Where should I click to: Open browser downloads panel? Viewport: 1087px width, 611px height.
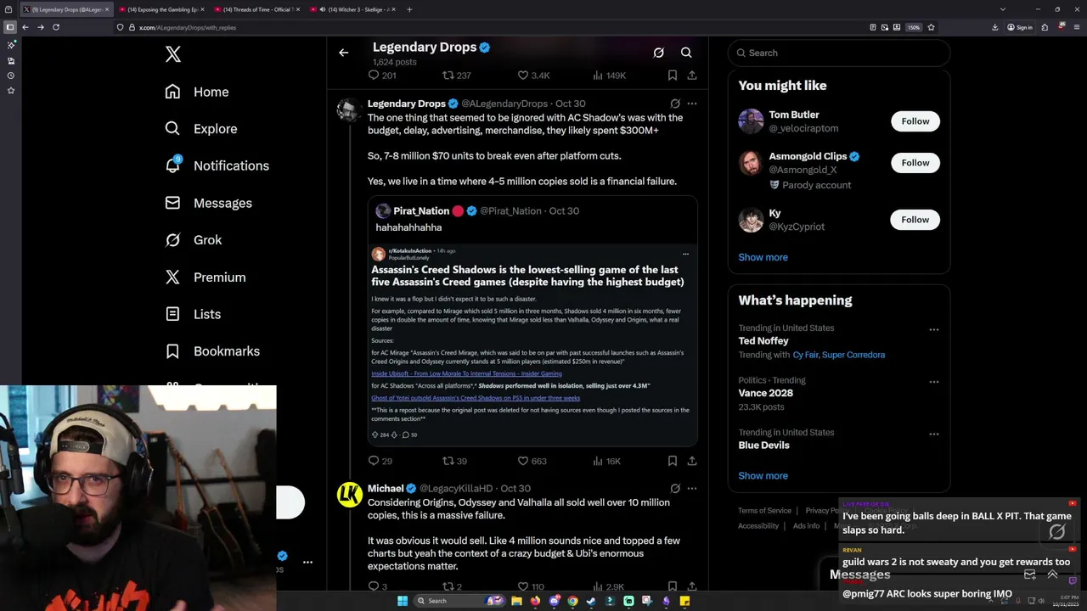coord(995,27)
